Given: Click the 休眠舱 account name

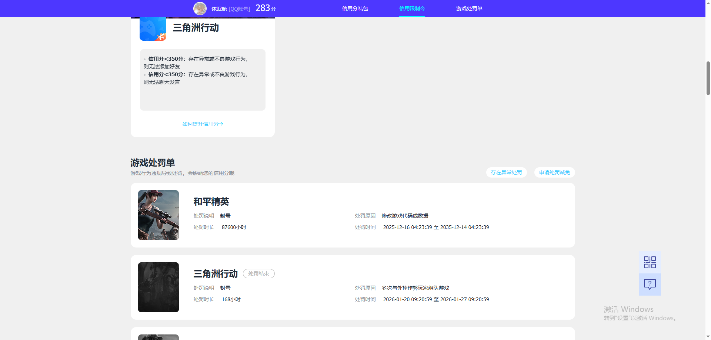Looking at the screenshot, I should point(219,9).
